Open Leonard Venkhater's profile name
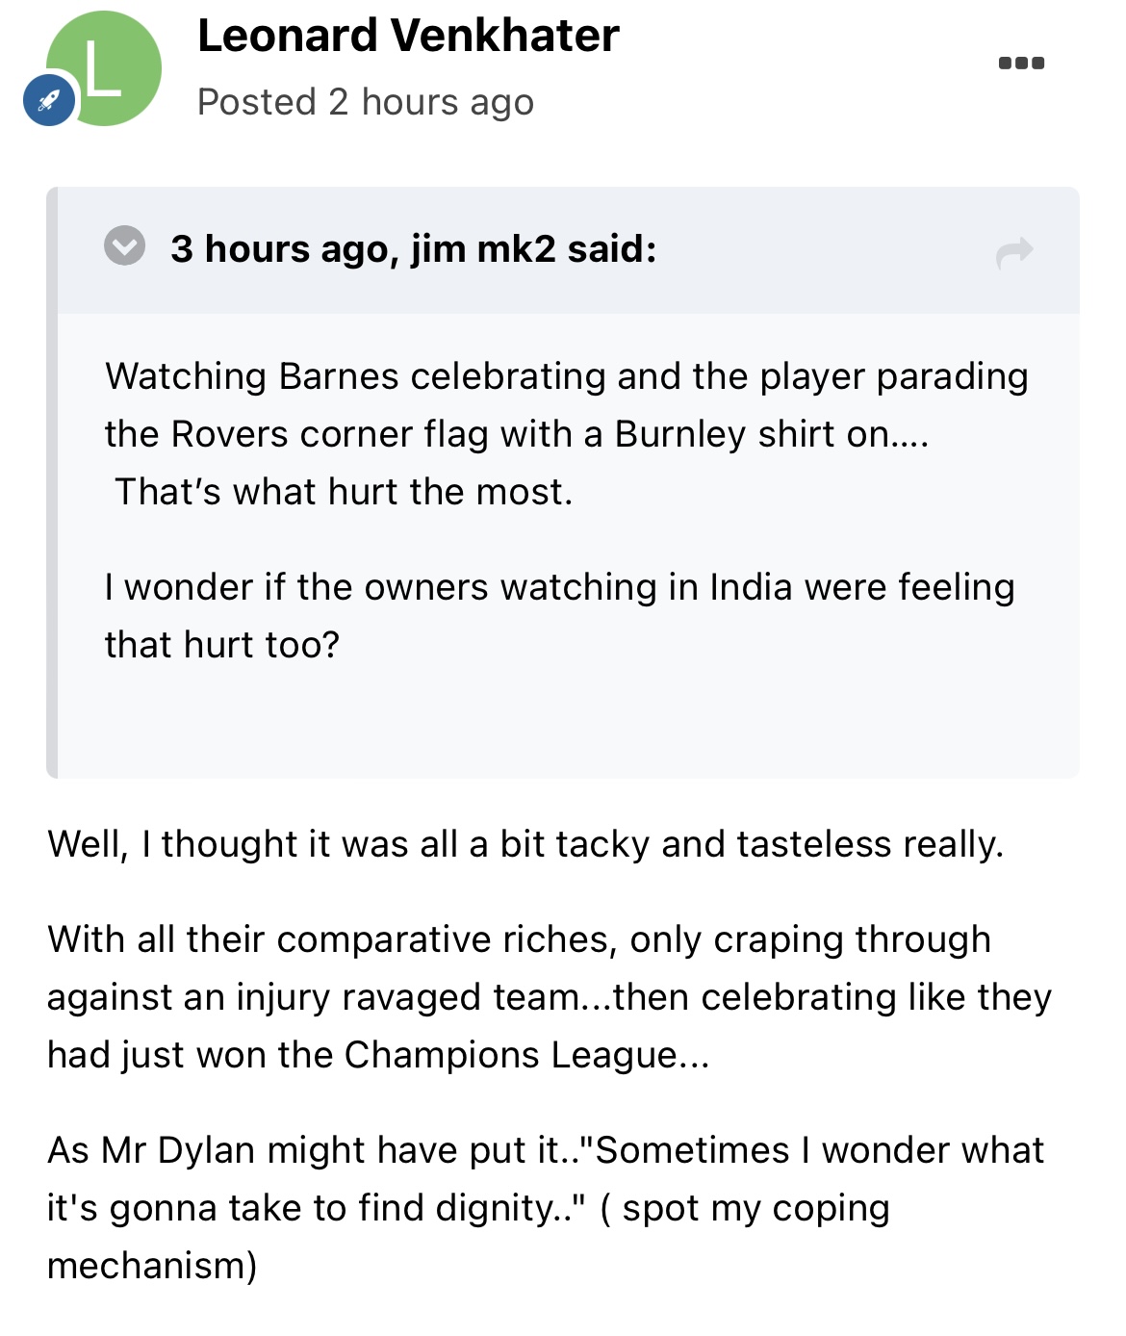Viewport: 1126px width, 1336px height. click(408, 37)
